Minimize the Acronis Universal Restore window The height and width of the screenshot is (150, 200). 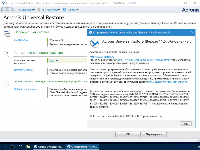coord(176,3)
